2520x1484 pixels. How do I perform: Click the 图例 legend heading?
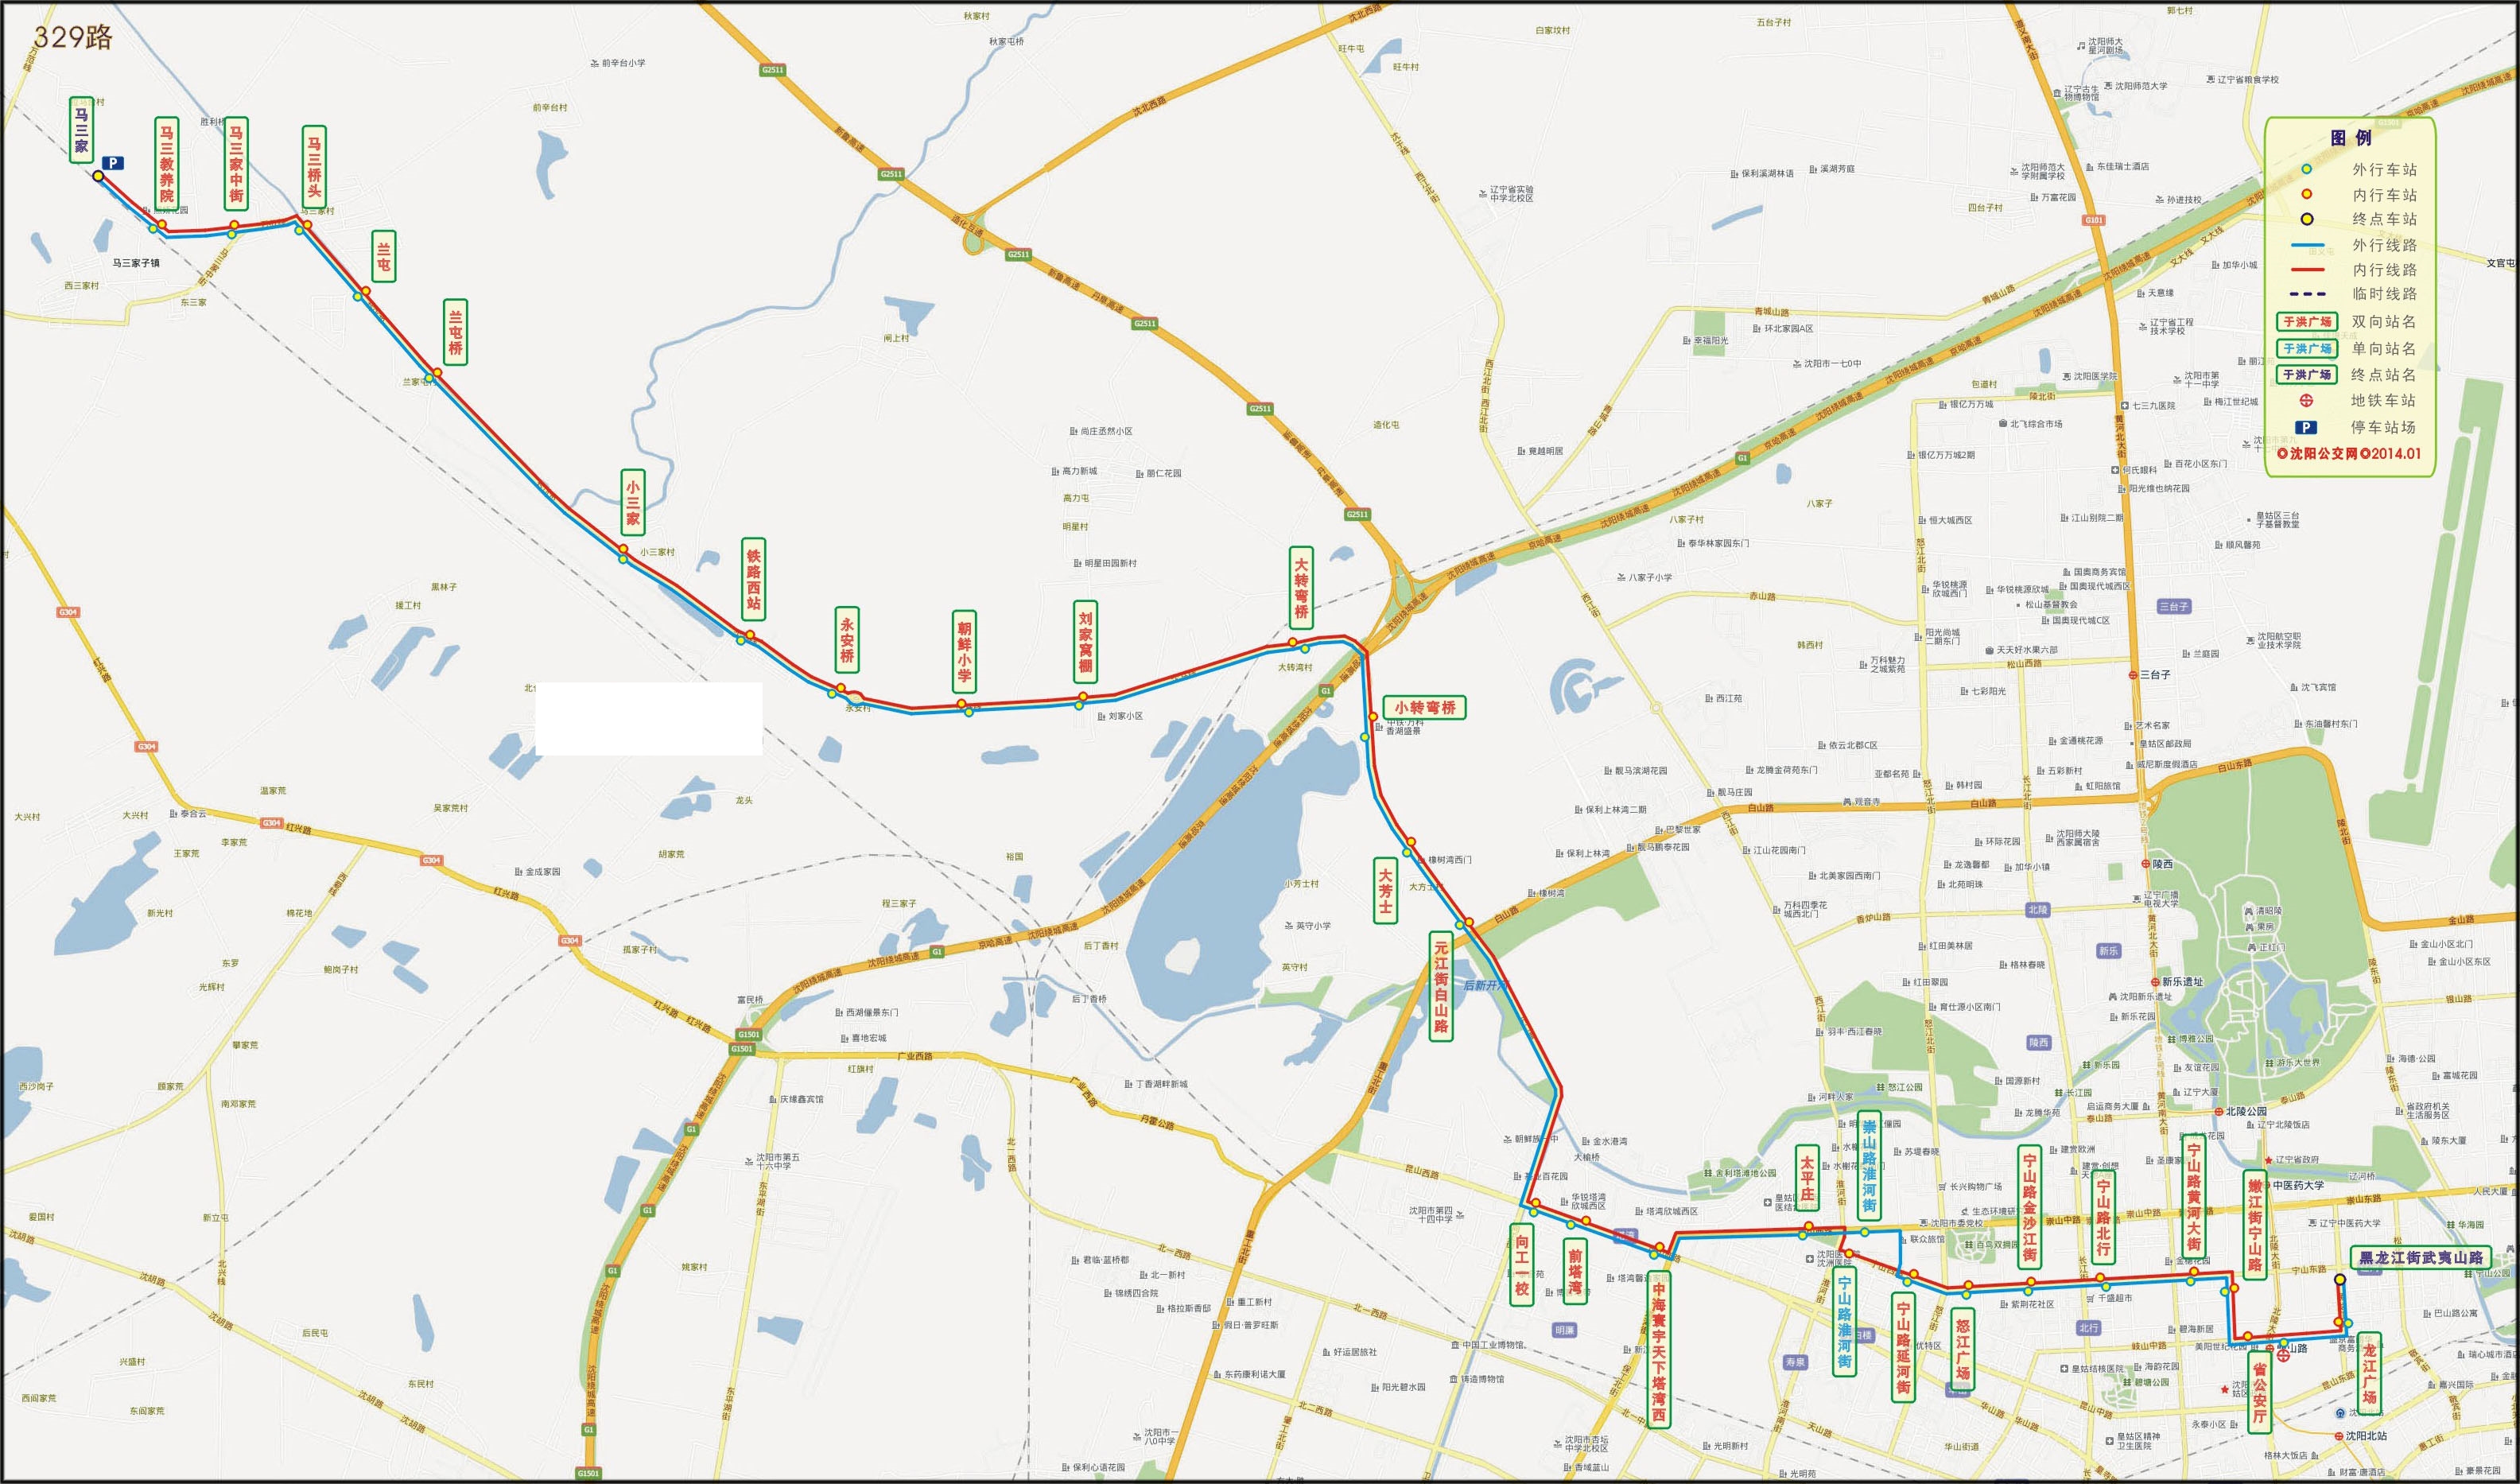tap(2350, 138)
